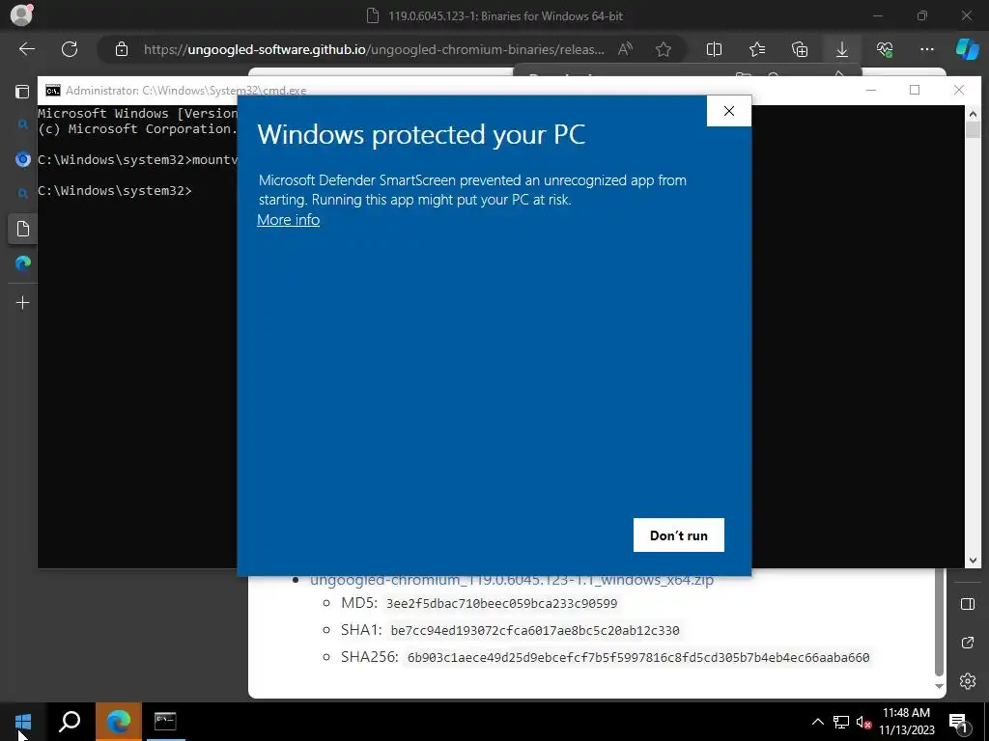Open Edge profile avatar icon
This screenshot has width=989, height=741.
click(21, 15)
